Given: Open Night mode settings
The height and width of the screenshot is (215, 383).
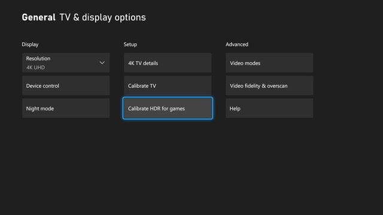Looking at the screenshot, I should click(x=66, y=109).
